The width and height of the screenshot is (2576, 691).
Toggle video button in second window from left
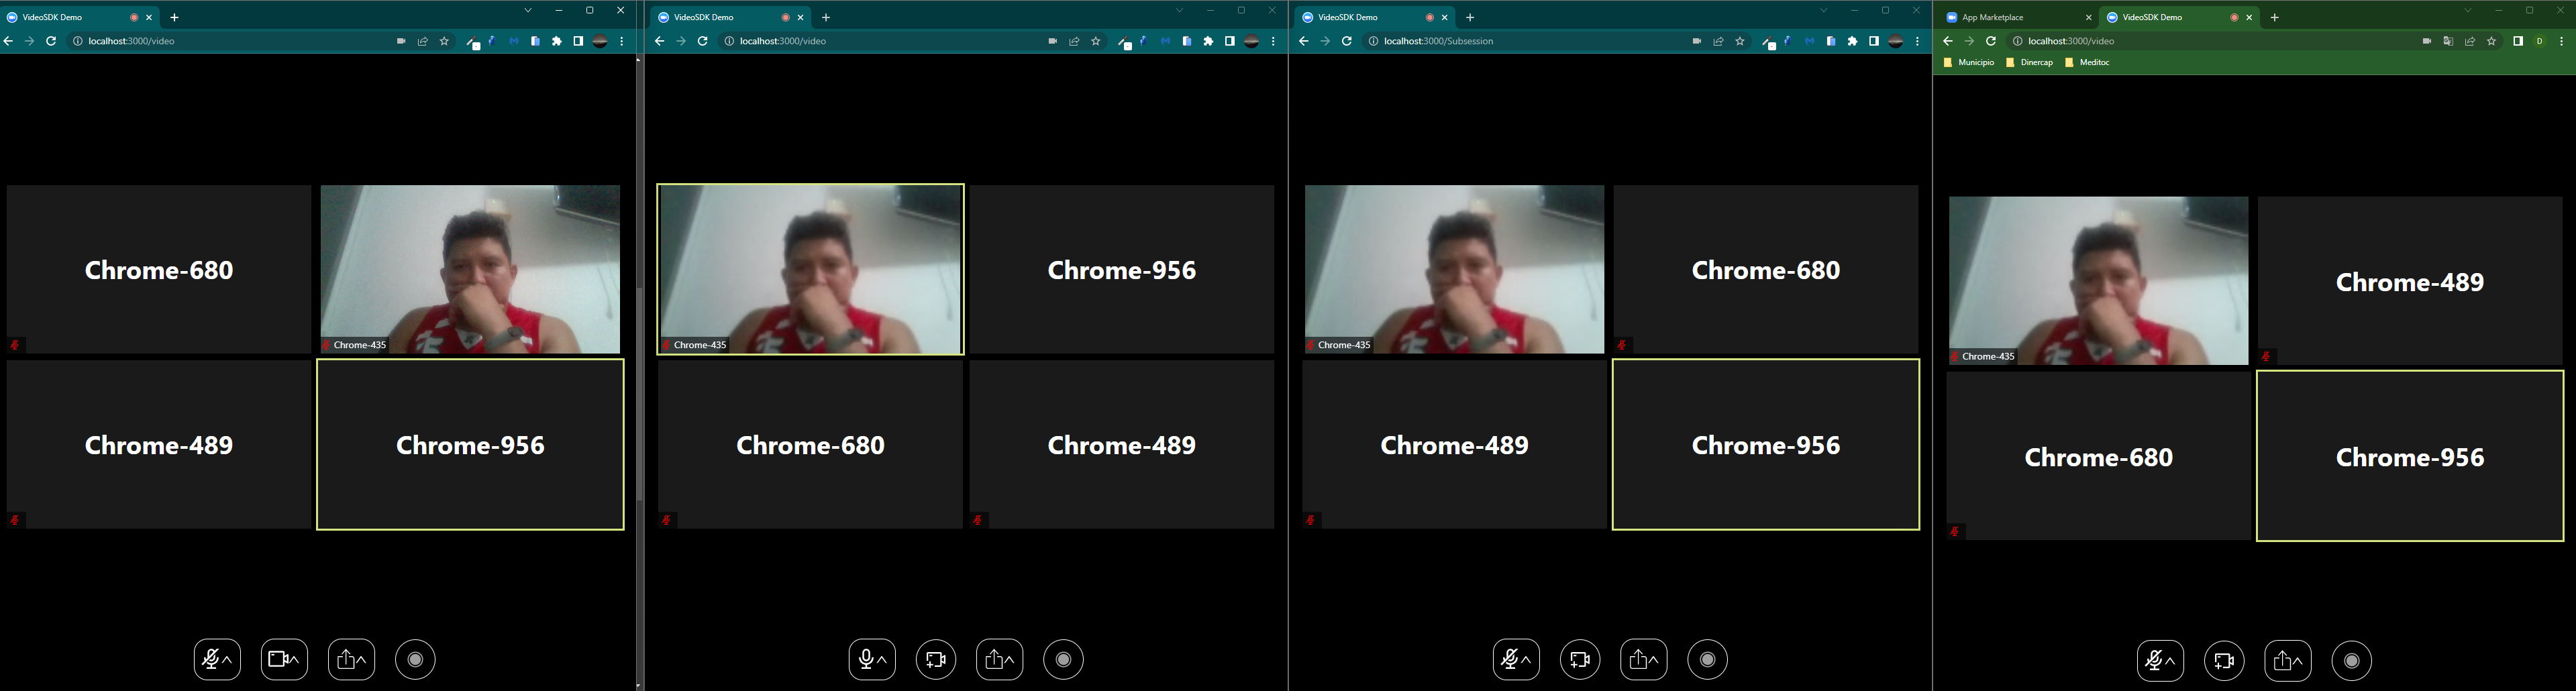pos(936,660)
